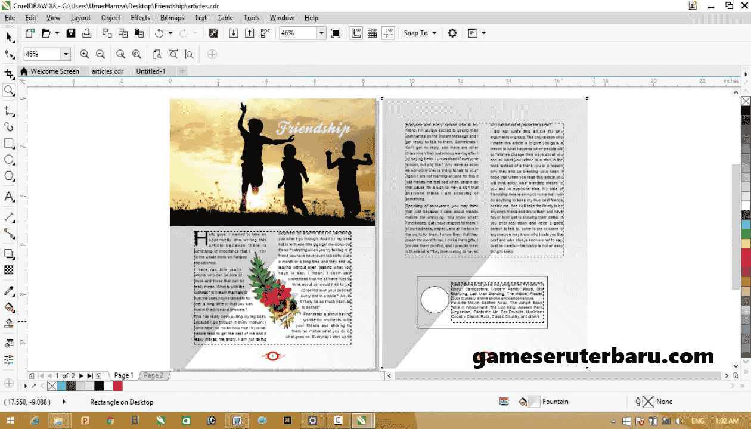
Task: Select the Ellipse tool
Action: click(x=9, y=160)
